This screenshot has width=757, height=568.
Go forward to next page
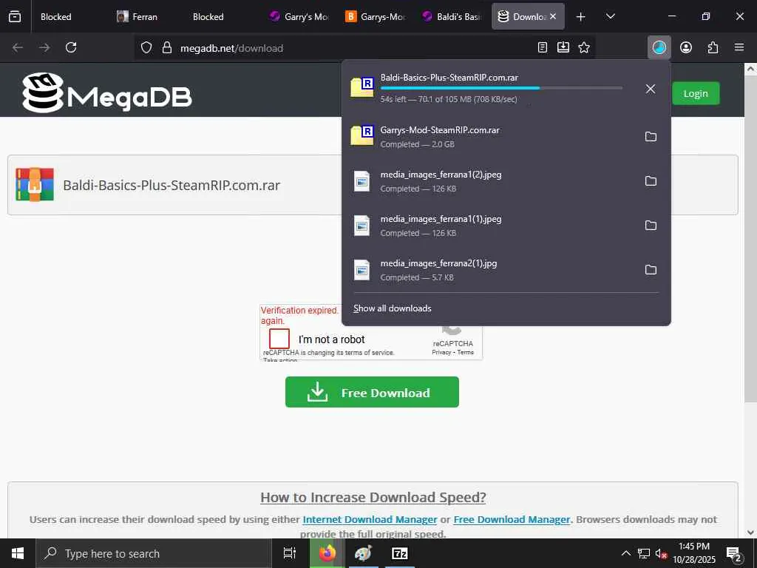click(44, 47)
